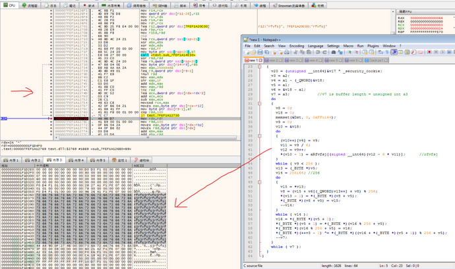Screen dimensions: 455x269
Task: Click the Open file folder icon in Notepad++
Action: [252, 53]
